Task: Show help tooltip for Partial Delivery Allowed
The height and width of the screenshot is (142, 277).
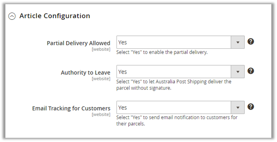Action: point(251,42)
